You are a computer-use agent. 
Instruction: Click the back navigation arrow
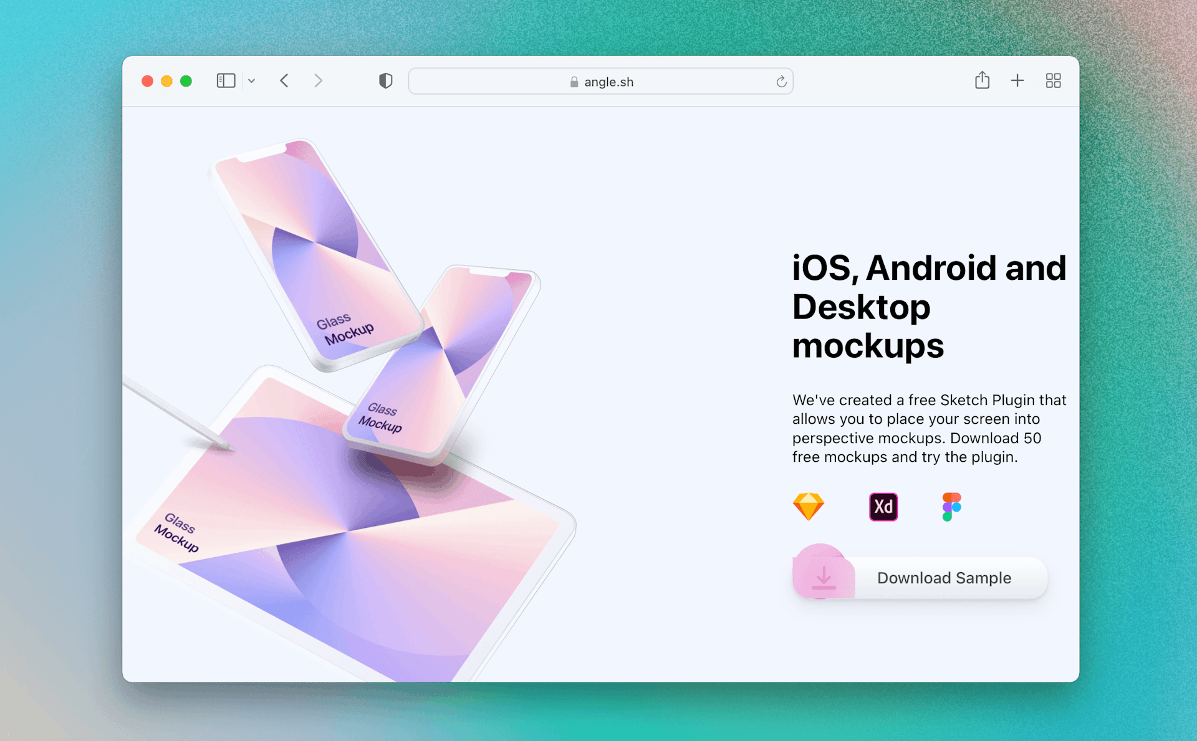click(285, 81)
